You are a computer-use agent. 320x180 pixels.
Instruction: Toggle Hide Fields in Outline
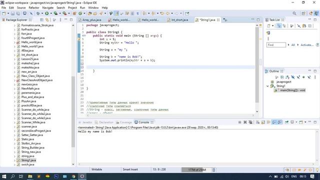click(x=293, y=77)
